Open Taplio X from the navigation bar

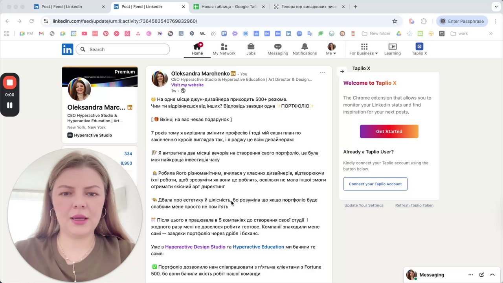(x=419, y=49)
